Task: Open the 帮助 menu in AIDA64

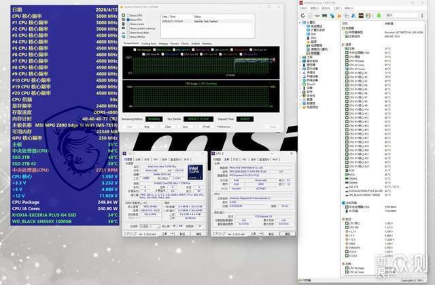Action: point(349,8)
